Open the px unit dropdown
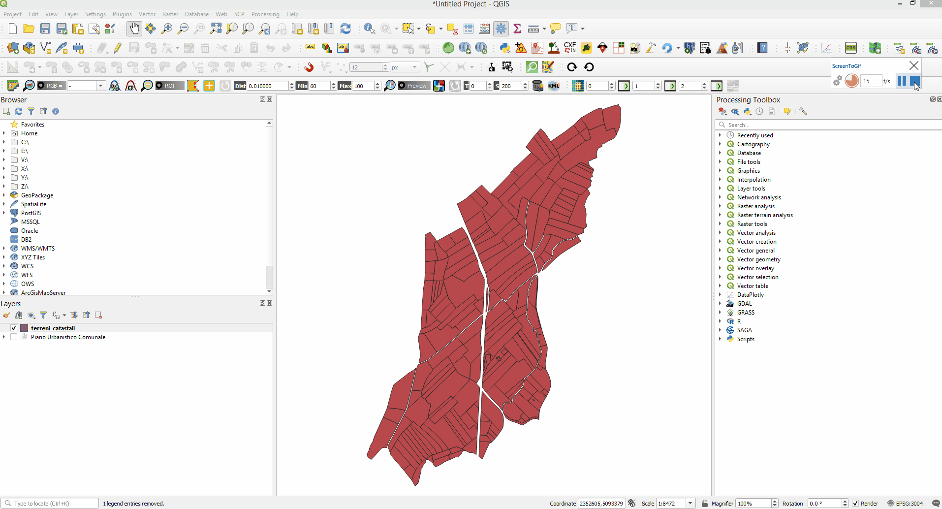The width and height of the screenshot is (942, 509). point(405,67)
